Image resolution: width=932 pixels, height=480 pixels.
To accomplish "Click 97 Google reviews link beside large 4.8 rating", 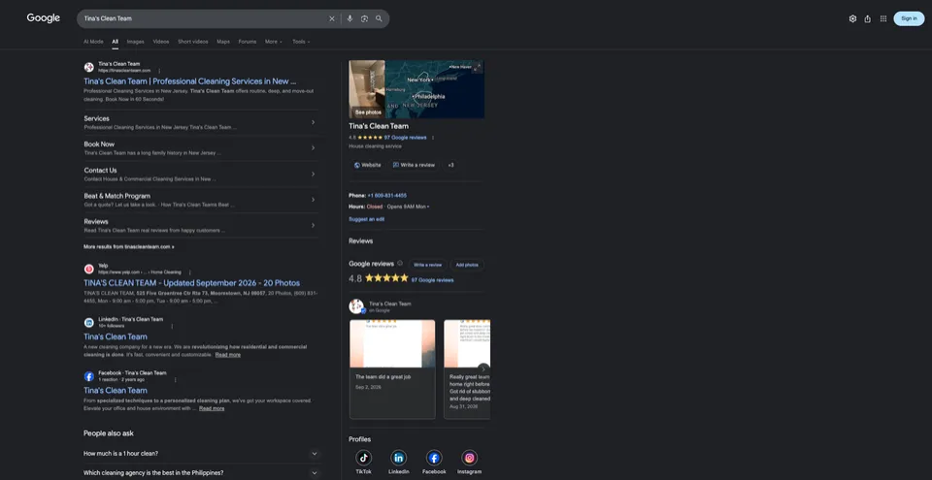I will pos(433,280).
